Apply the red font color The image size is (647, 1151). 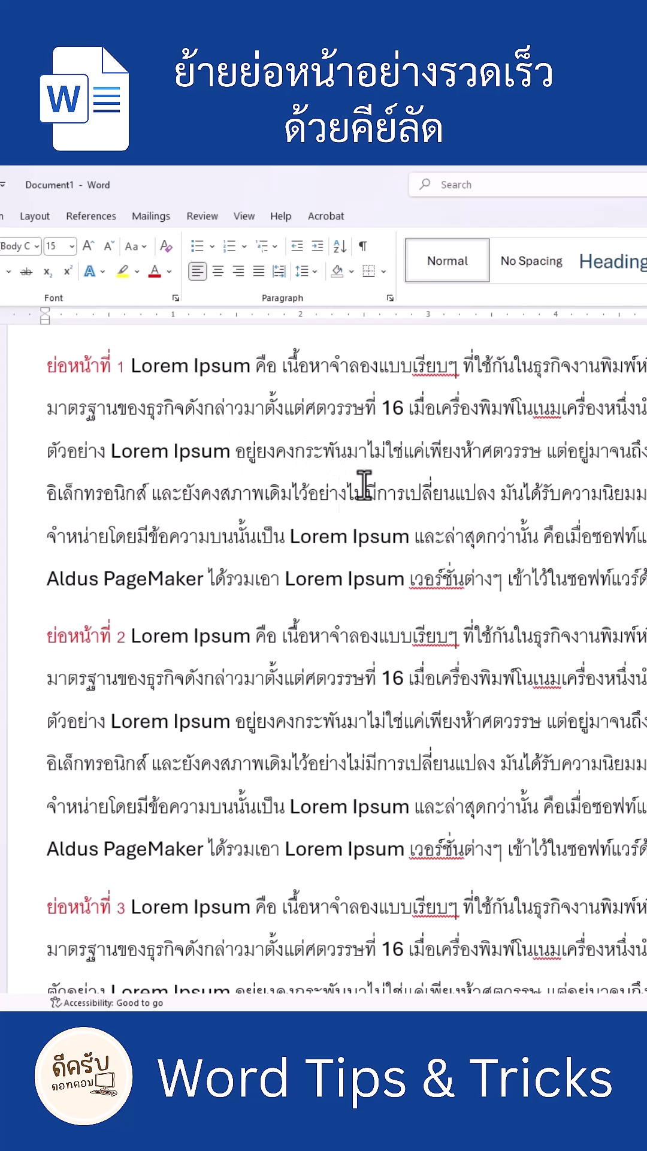coord(155,272)
